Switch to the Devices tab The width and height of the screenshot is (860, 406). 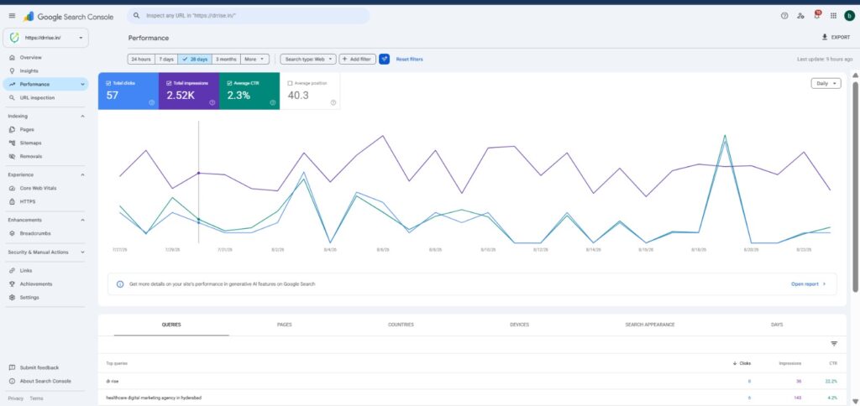(519, 325)
